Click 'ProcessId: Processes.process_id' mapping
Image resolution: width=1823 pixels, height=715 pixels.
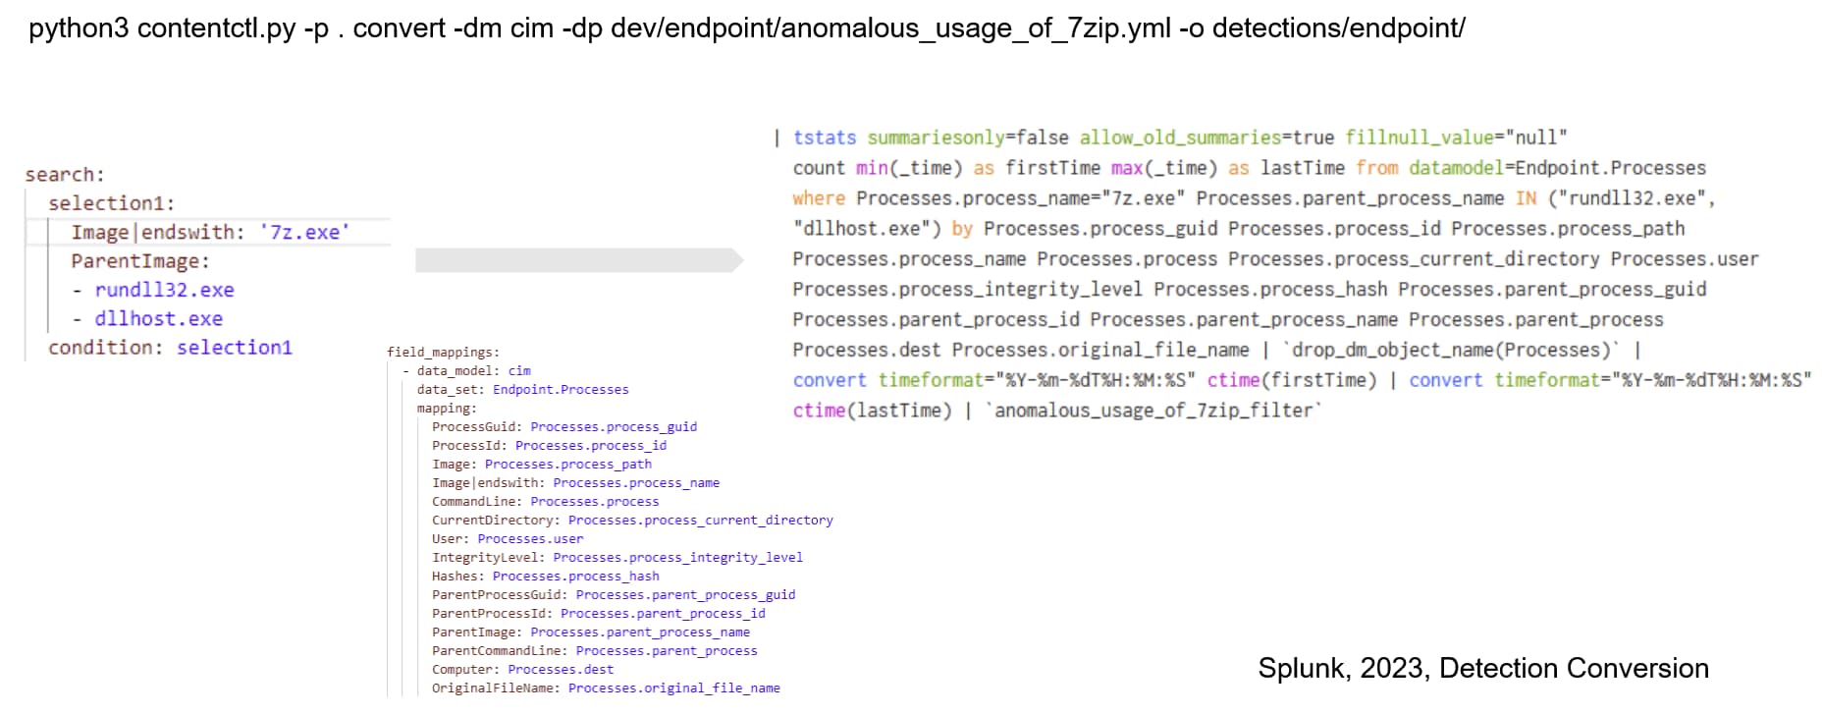tap(550, 446)
